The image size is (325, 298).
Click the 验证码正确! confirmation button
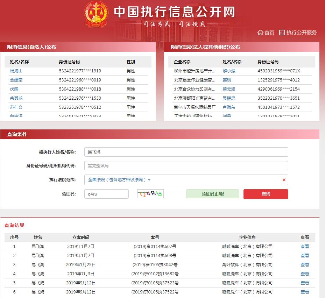click(213, 194)
